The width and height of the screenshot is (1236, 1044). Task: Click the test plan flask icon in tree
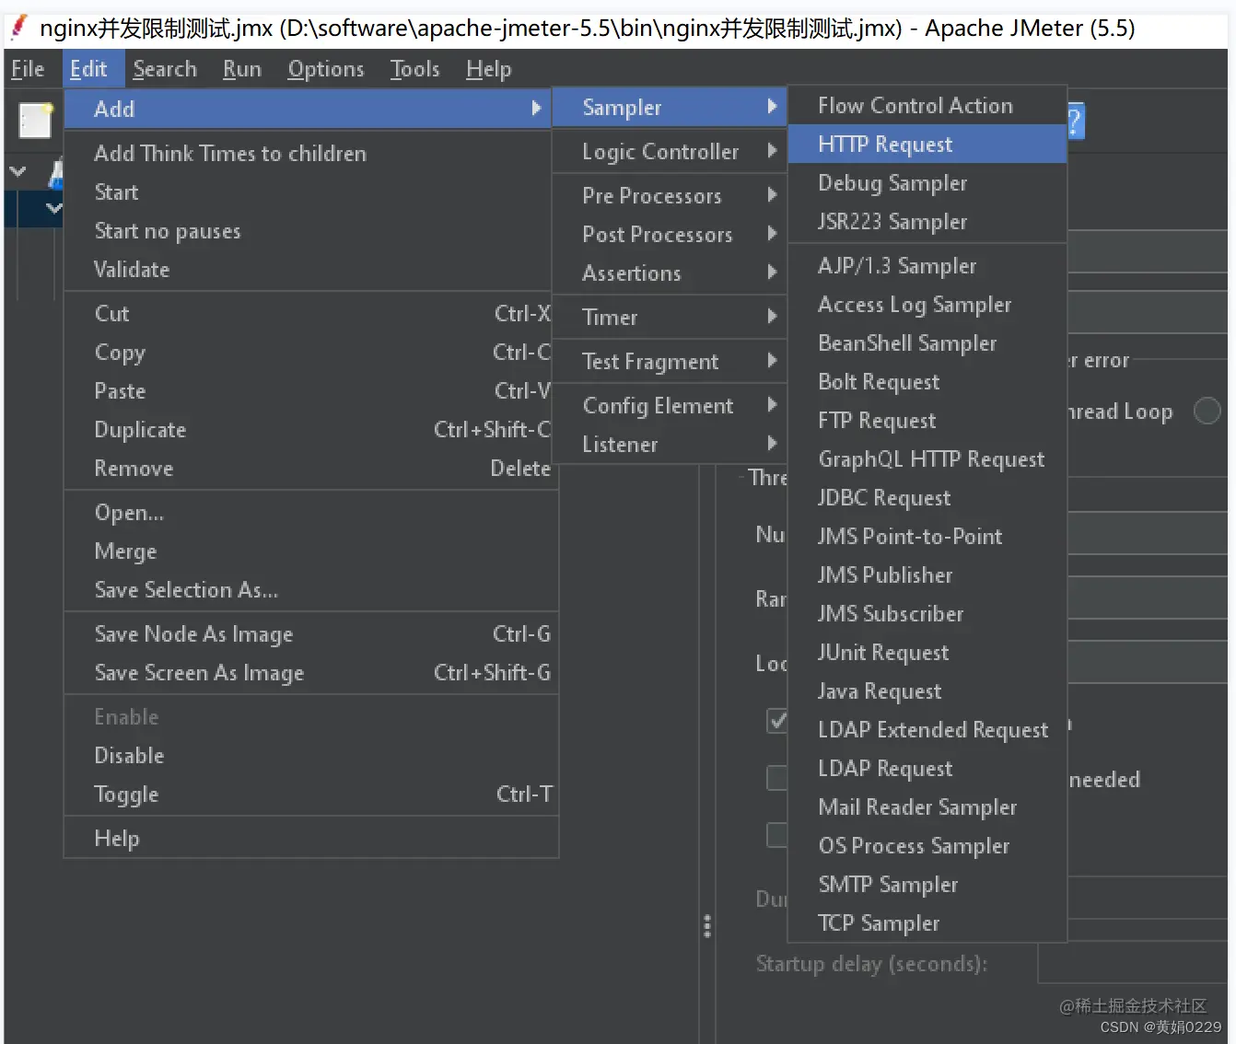tap(57, 173)
